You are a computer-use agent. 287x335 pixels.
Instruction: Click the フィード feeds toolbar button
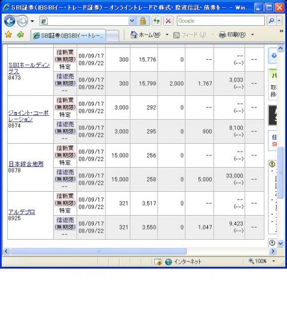190,35
